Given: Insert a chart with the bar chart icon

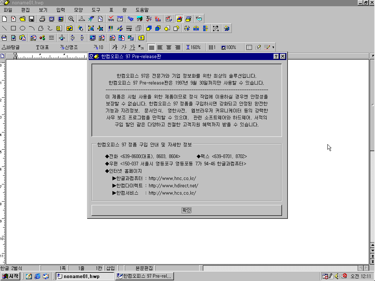Looking at the screenshot, I should [x=157, y=19].
